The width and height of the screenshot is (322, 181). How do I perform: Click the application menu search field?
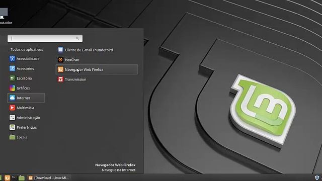pos(45,38)
